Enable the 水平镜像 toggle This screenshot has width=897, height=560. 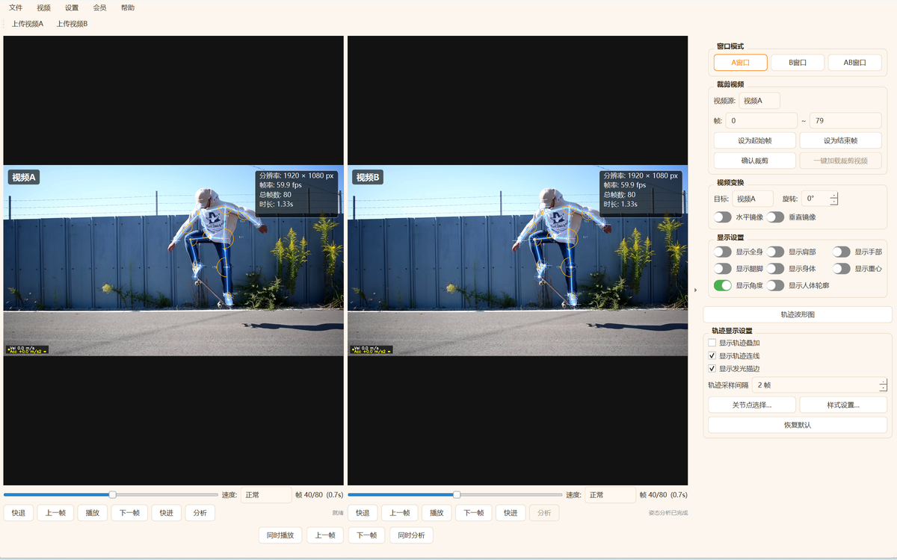click(x=722, y=217)
